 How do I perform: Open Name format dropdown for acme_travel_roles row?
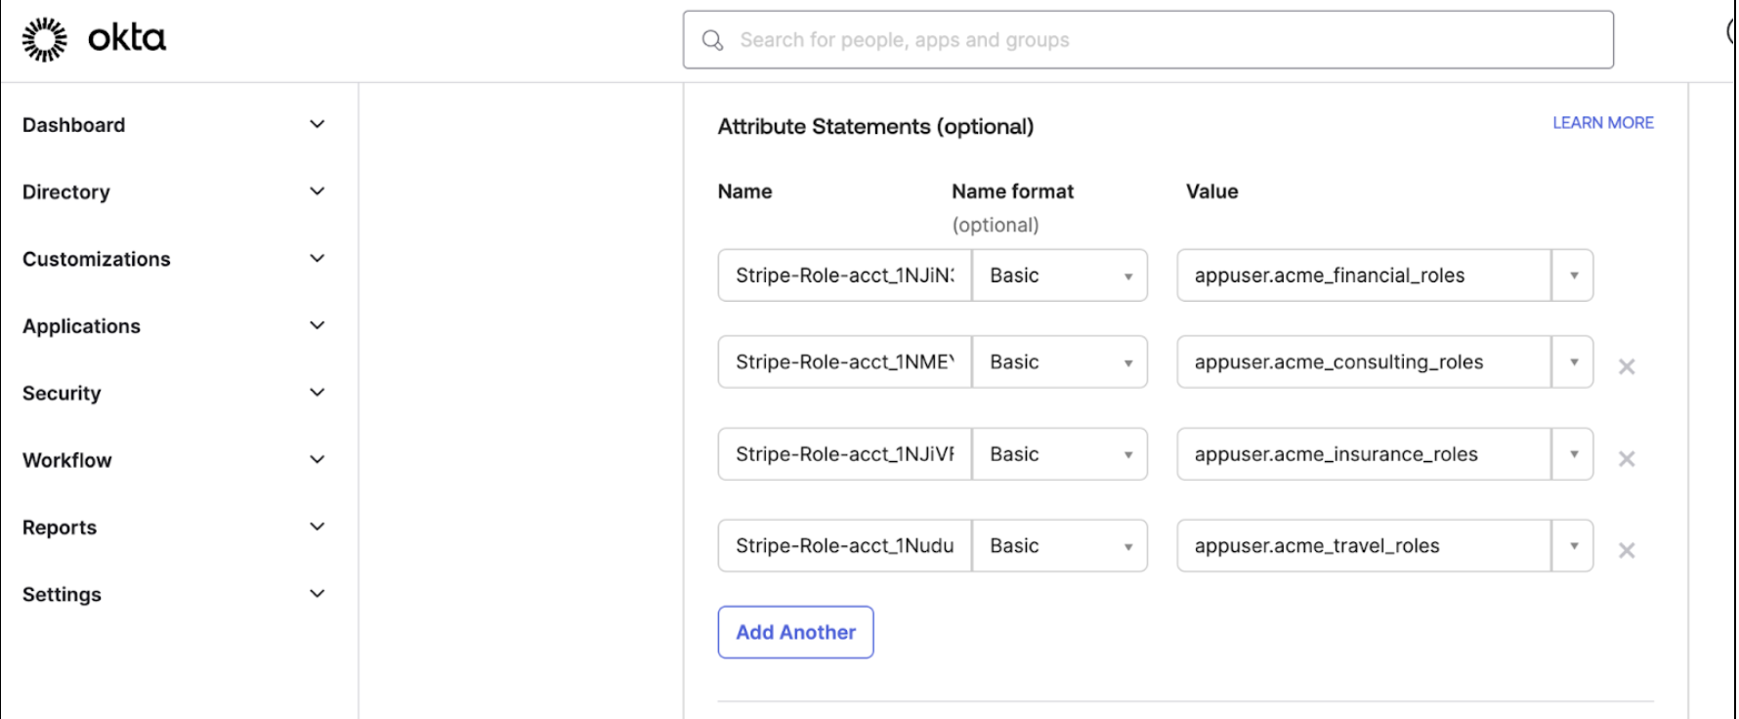pyautogui.click(x=1060, y=545)
